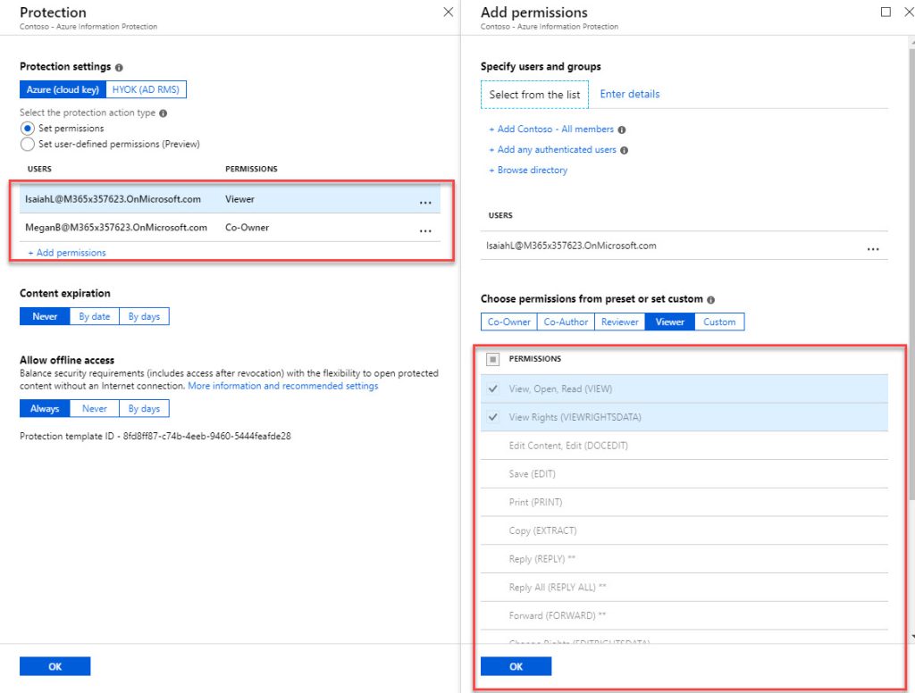Open the ellipsis menu for IsaiahL's Viewer permission
The height and width of the screenshot is (693, 915).
tap(426, 202)
